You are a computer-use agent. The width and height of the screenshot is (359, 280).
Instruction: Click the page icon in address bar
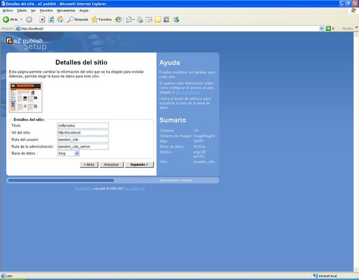(x=18, y=29)
